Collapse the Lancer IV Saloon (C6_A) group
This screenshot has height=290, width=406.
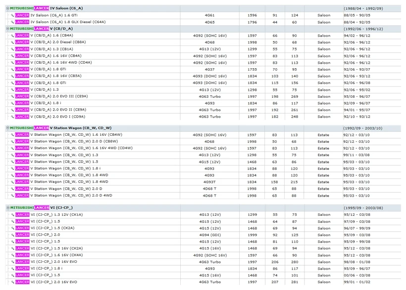8,8
